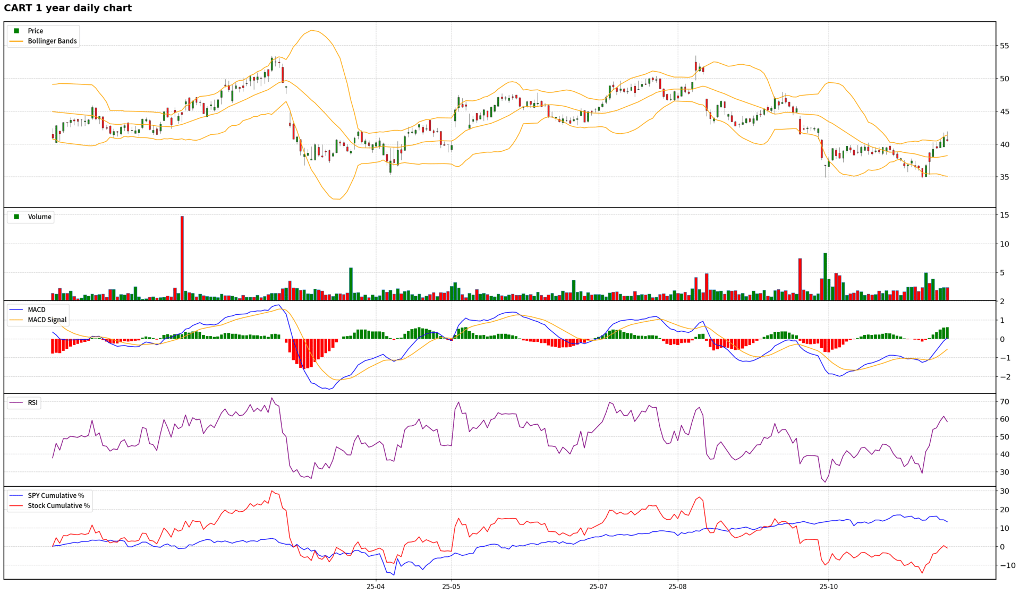Click the Stock Cumulative % legend entry
The height and width of the screenshot is (594, 1020).
(58, 505)
